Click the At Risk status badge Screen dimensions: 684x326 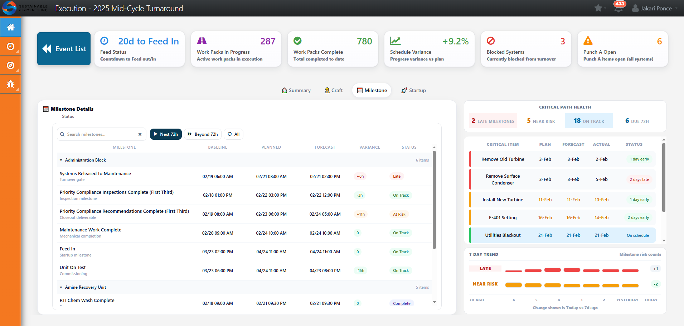[399, 214]
